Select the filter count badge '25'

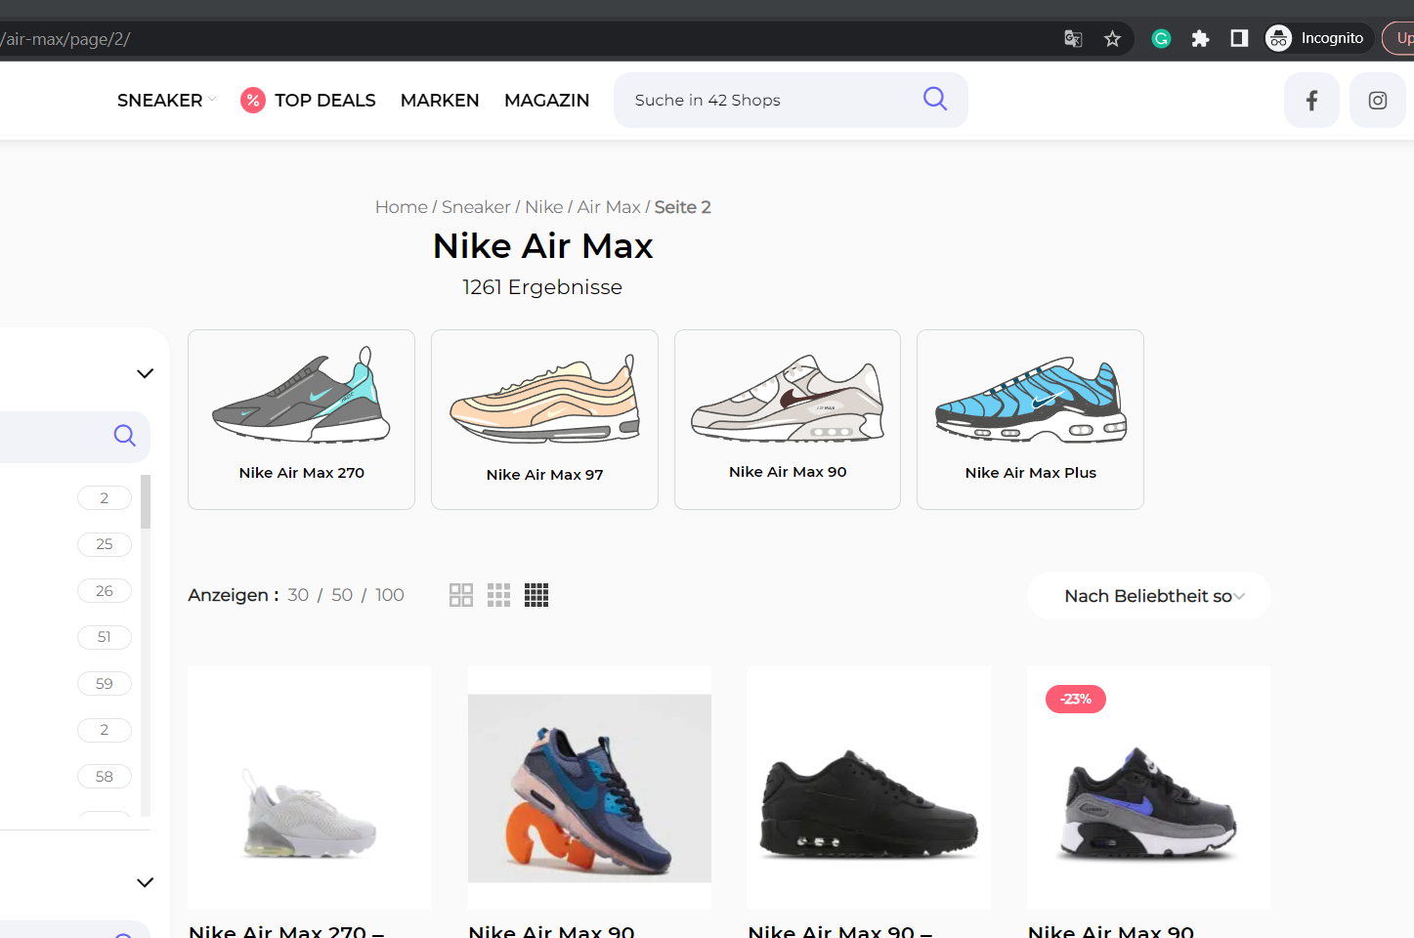pyautogui.click(x=105, y=544)
